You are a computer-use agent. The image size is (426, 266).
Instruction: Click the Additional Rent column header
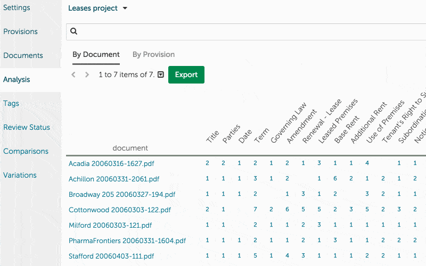[x=368, y=123]
